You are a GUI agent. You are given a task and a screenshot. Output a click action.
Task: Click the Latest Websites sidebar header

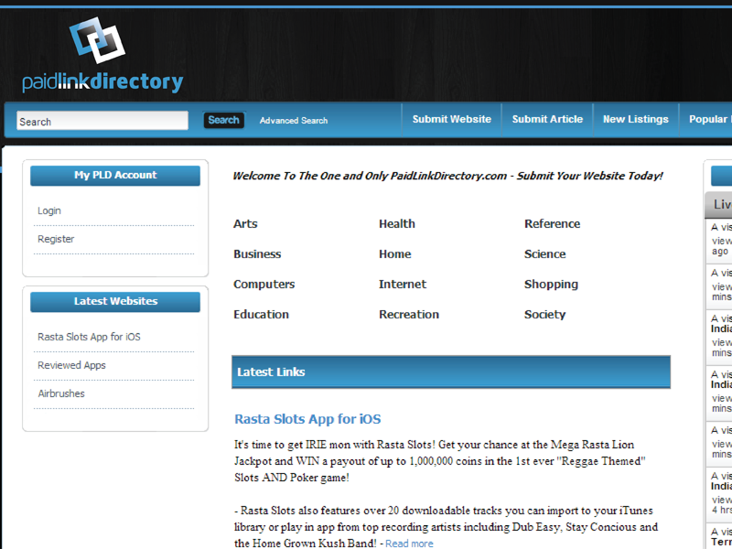point(115,302)
